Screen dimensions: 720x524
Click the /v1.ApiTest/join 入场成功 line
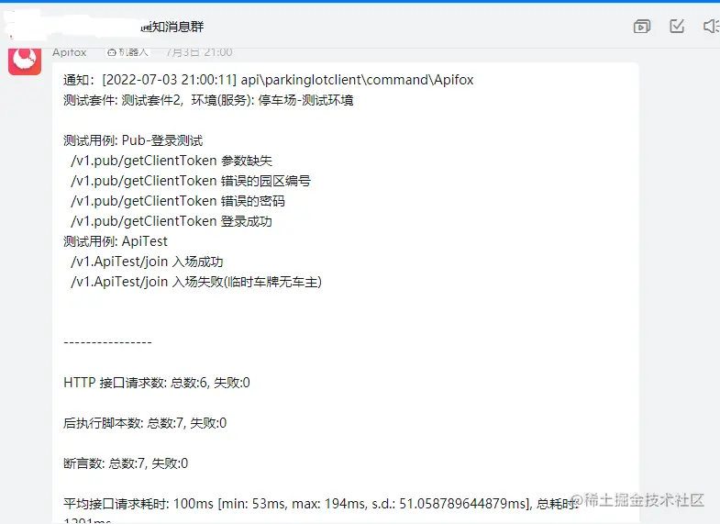[x=147, y=262]
